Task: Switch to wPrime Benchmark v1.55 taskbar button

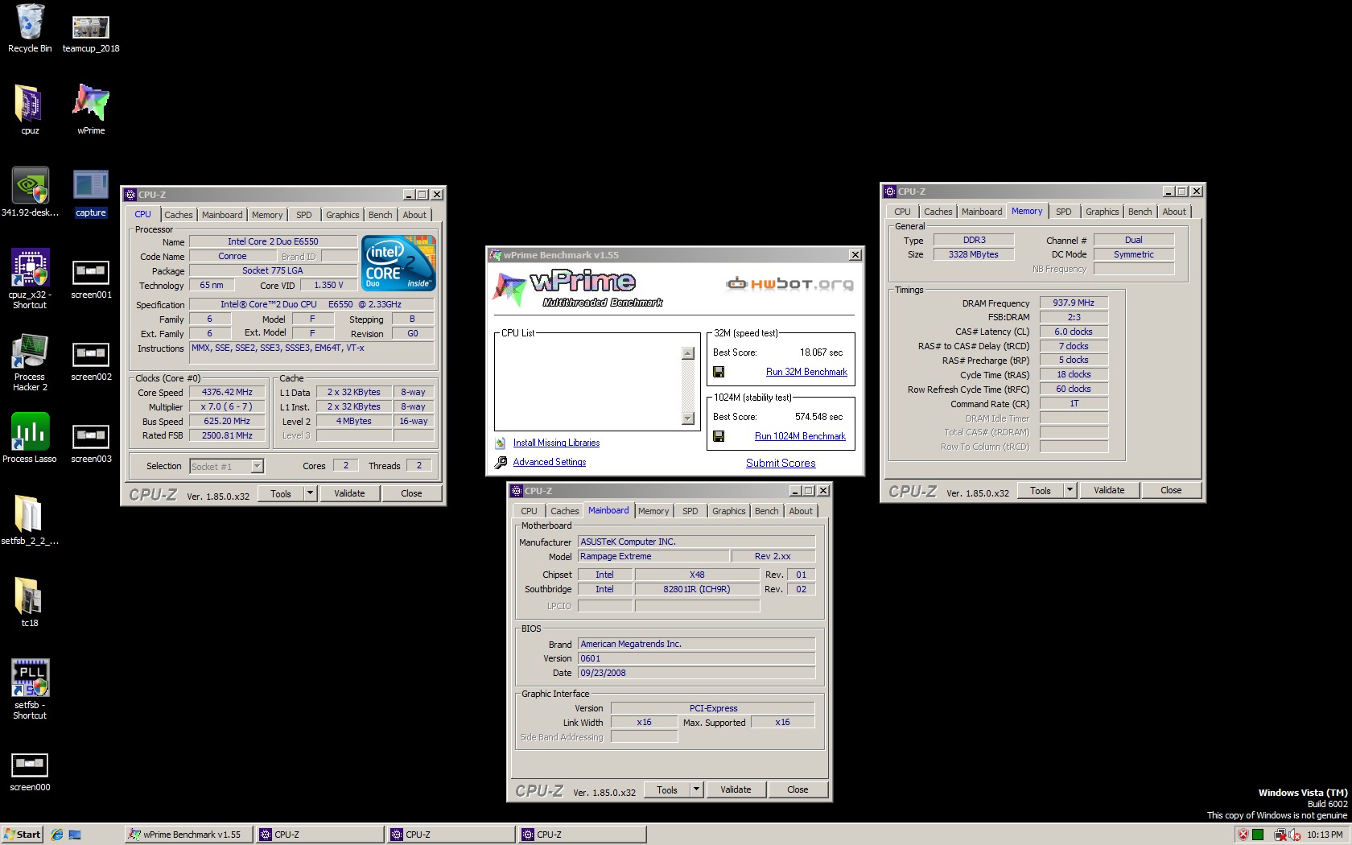Action: click(x=188, y=835)
